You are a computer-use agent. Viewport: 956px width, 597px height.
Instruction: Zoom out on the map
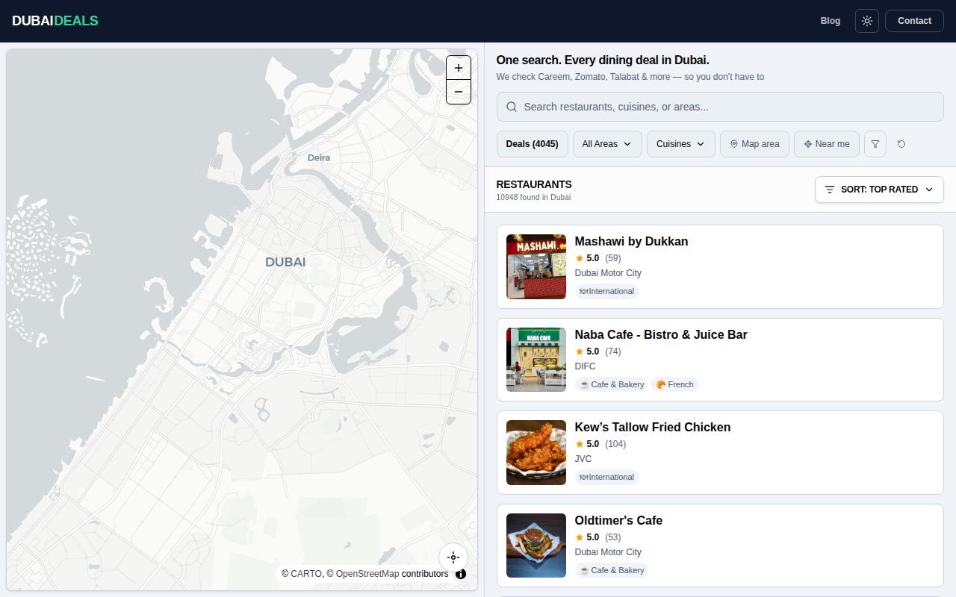459,92
